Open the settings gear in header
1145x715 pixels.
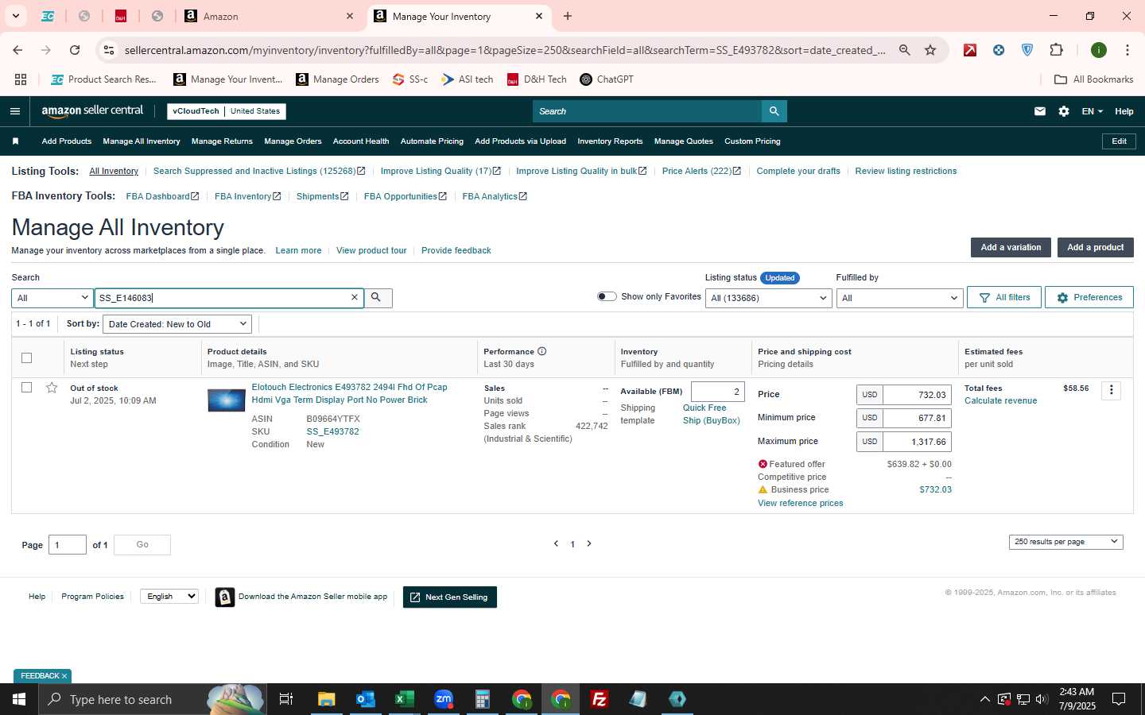[1064, 111]
